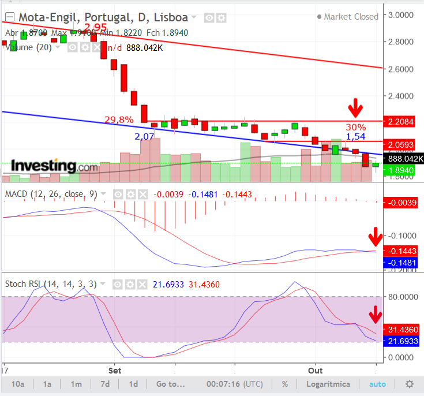Screen dimensions: 424x396
Task: Hide the Volume indicator with eye icon
Action: [x=73, y=48]
